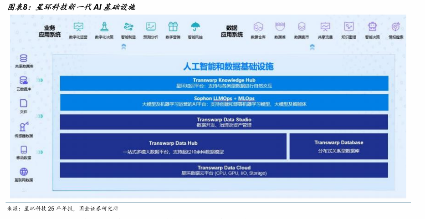Click the 智能制造 icon
Image resolution: width=425 pixels, height=219 pixels.
(128, 26)
